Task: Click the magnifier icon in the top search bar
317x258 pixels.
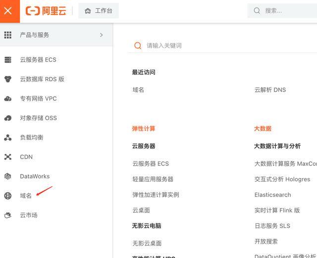Action: tap(257, 11)
